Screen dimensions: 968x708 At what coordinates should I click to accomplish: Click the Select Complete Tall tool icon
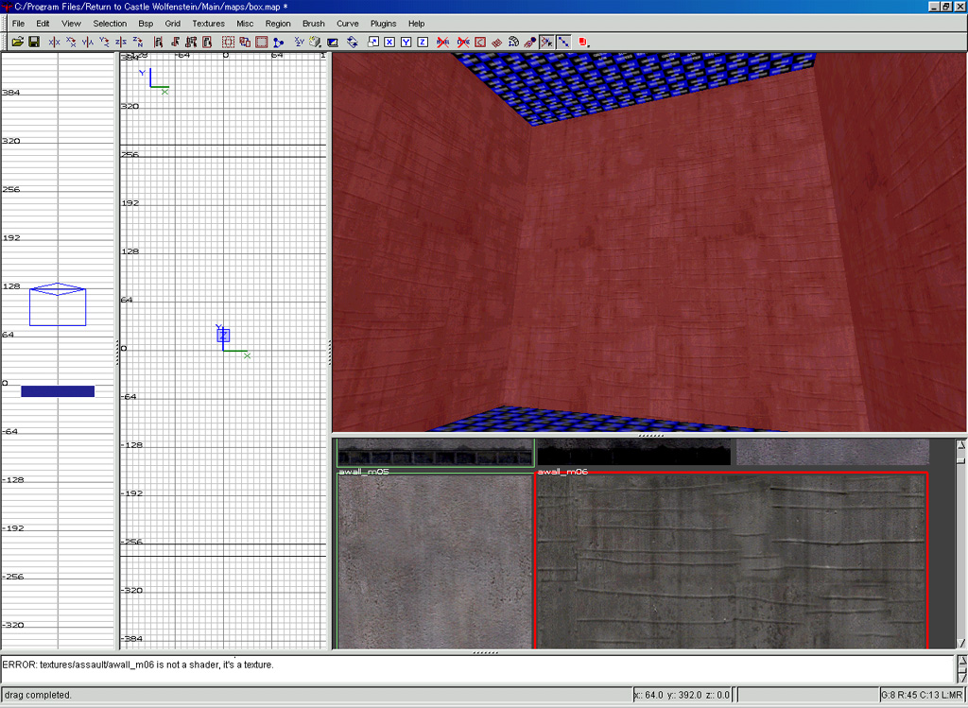158,42
